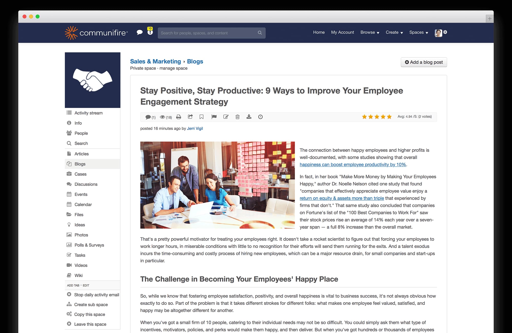Delete the blog post
The height and width of the screenshot is (333, 512).
(x=237, y=117)
